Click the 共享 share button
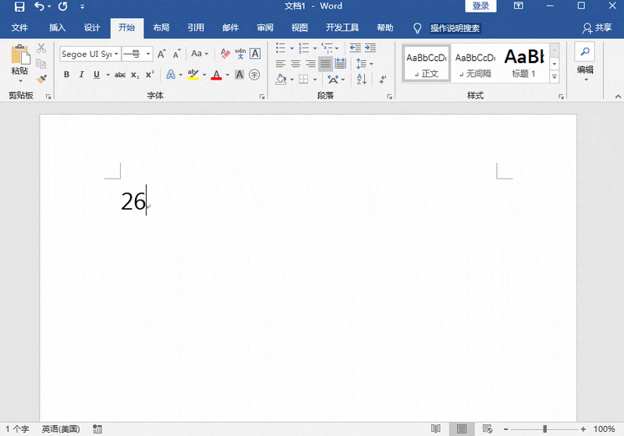Viewport: 624px width, 436px height. coord(597,27)
